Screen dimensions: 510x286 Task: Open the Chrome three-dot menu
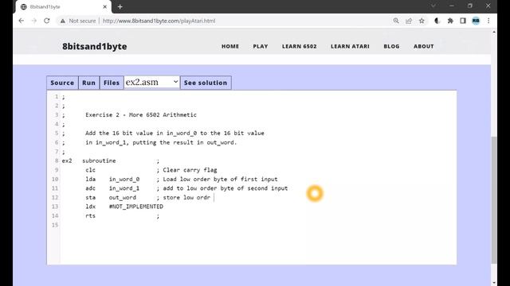click(x=488, y=21)
